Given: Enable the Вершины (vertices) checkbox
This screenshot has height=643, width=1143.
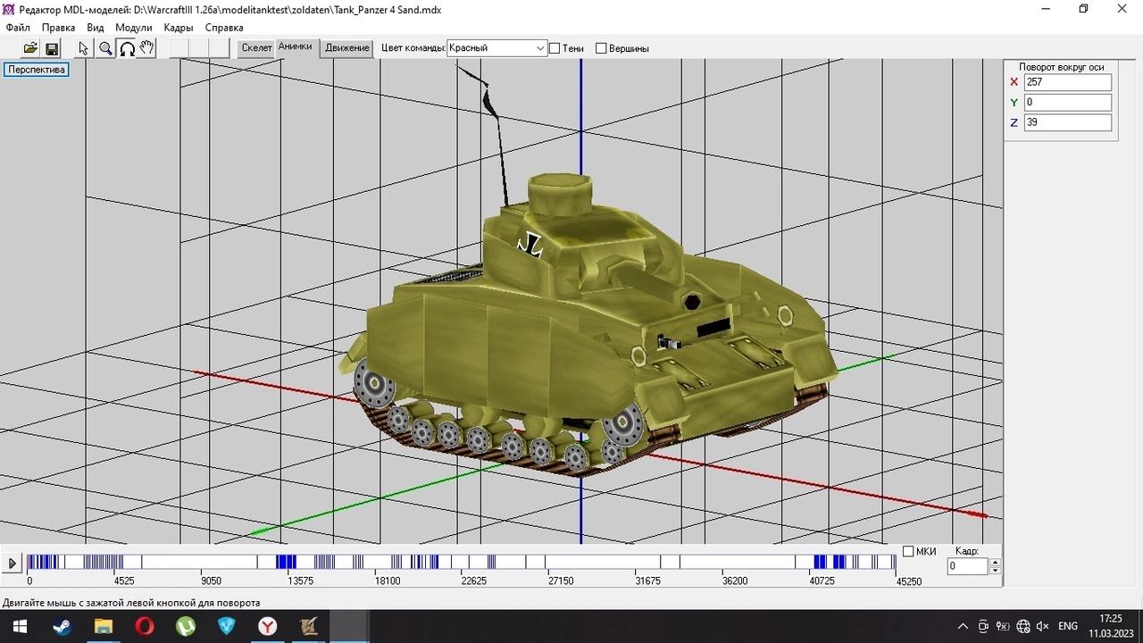Looking at the screenshot, I should (x=601, y=48).
